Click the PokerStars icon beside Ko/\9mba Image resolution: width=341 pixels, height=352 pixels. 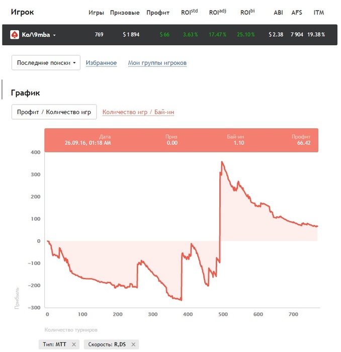point(15,35)
